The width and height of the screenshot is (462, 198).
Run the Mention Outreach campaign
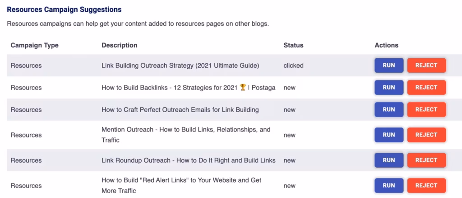[x=388, y=135]
